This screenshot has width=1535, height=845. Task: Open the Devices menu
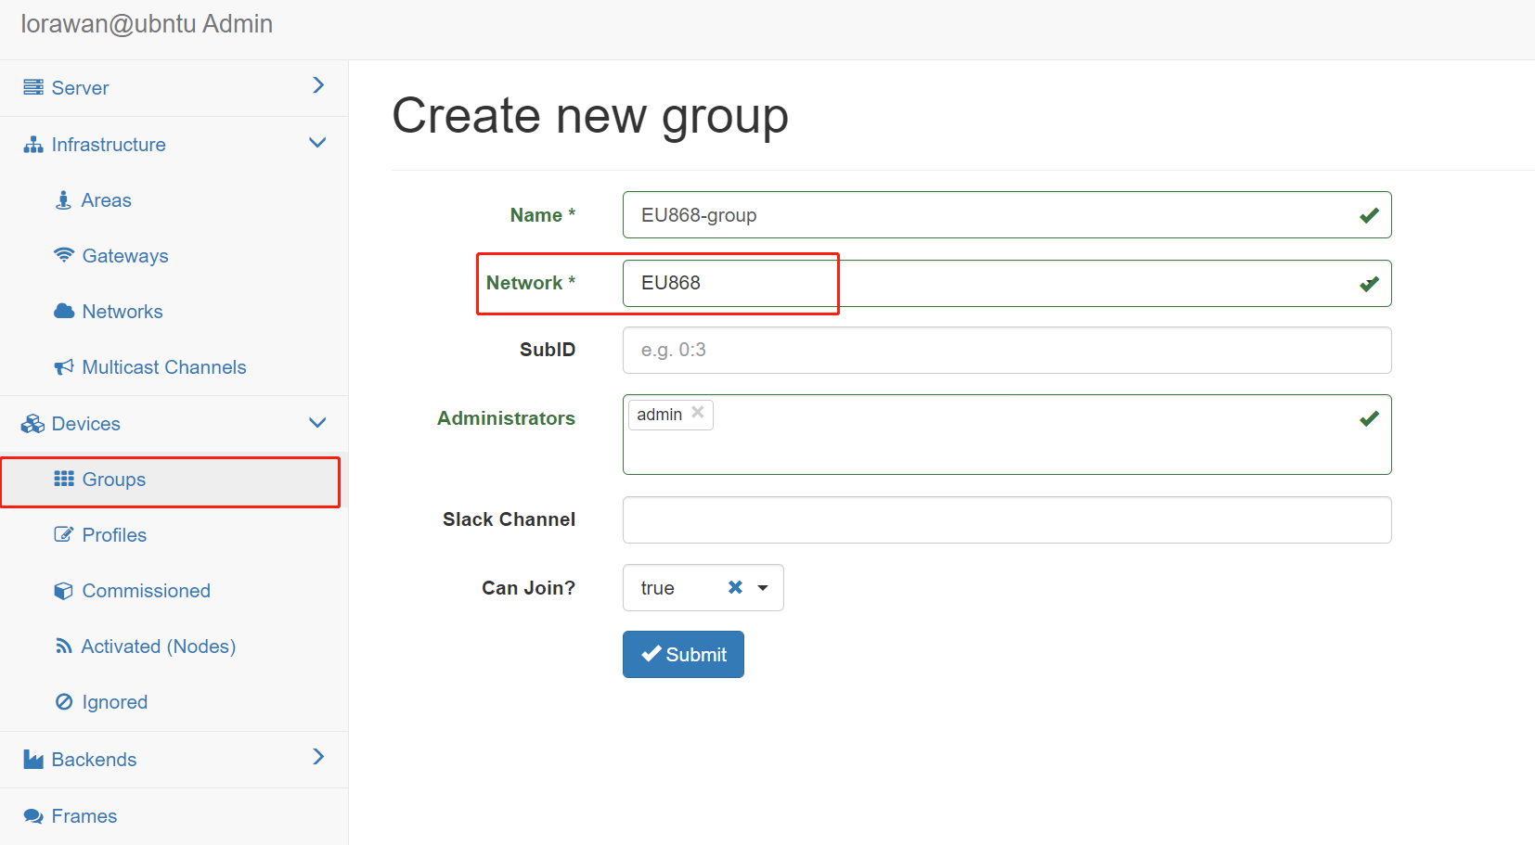coord(174,424)
